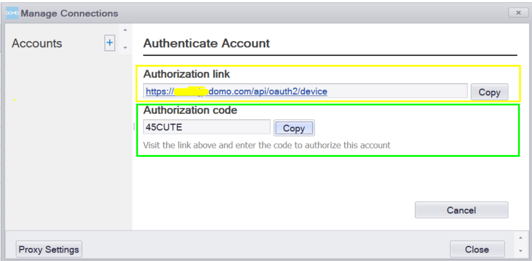
Task: Copy the authorization link
Action: (489, 92)
